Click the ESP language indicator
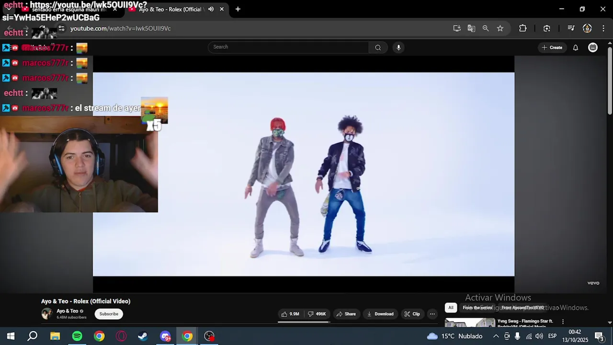 coord(552,336)
